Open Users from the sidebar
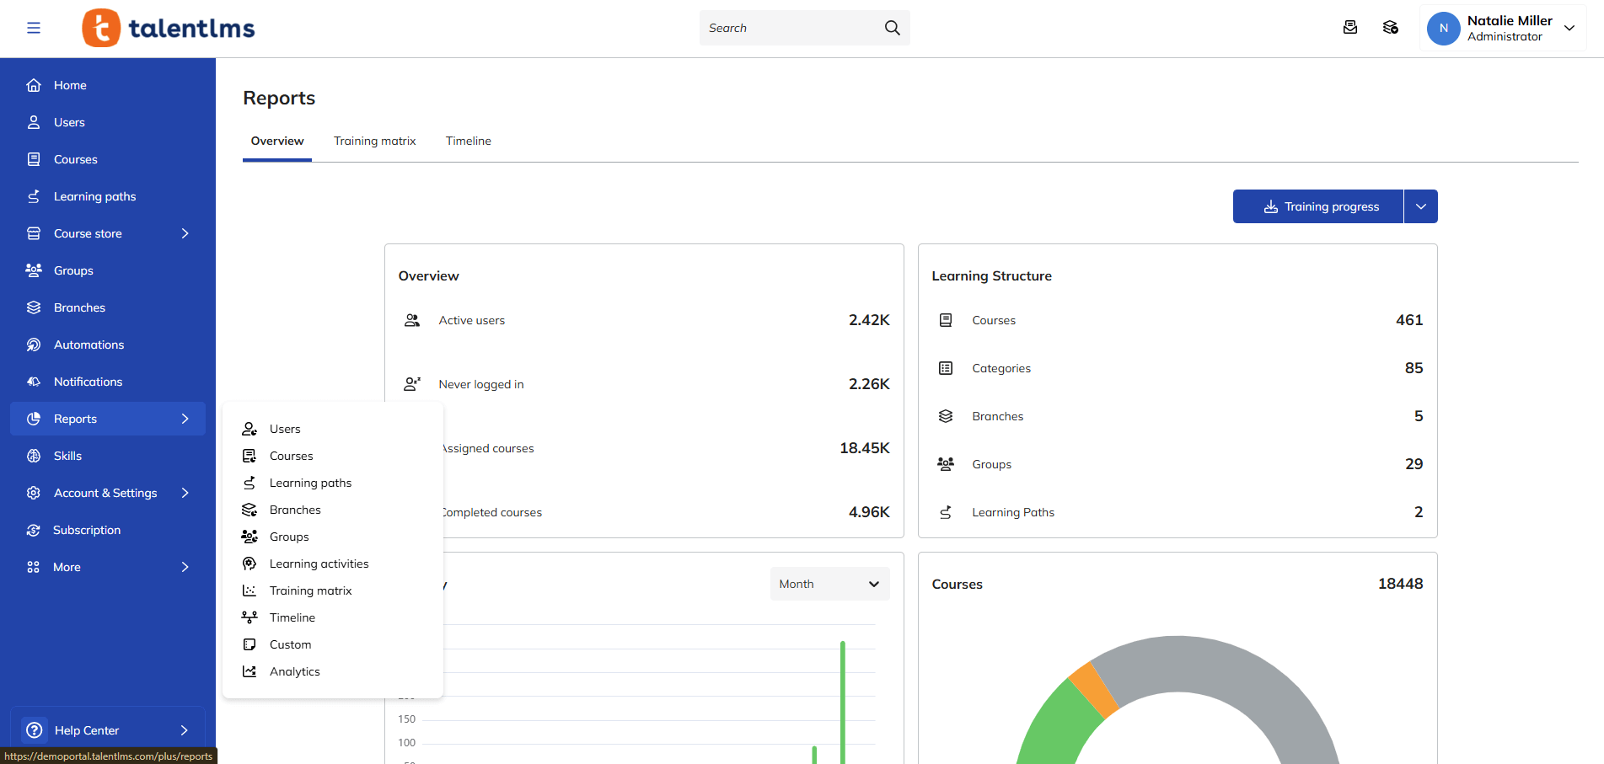This screenshot has height=764, width=1604. (69, 122)
